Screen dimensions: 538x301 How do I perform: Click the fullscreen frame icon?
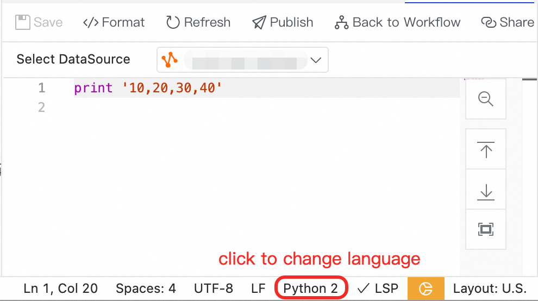pos(485,229)
